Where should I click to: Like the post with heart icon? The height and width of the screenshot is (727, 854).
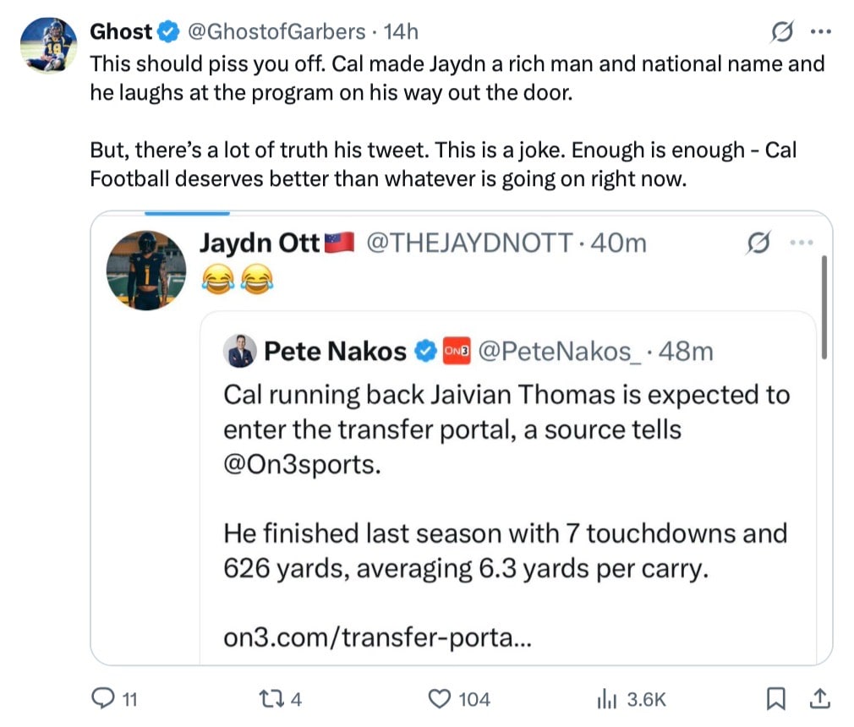[x=440, y=699]
